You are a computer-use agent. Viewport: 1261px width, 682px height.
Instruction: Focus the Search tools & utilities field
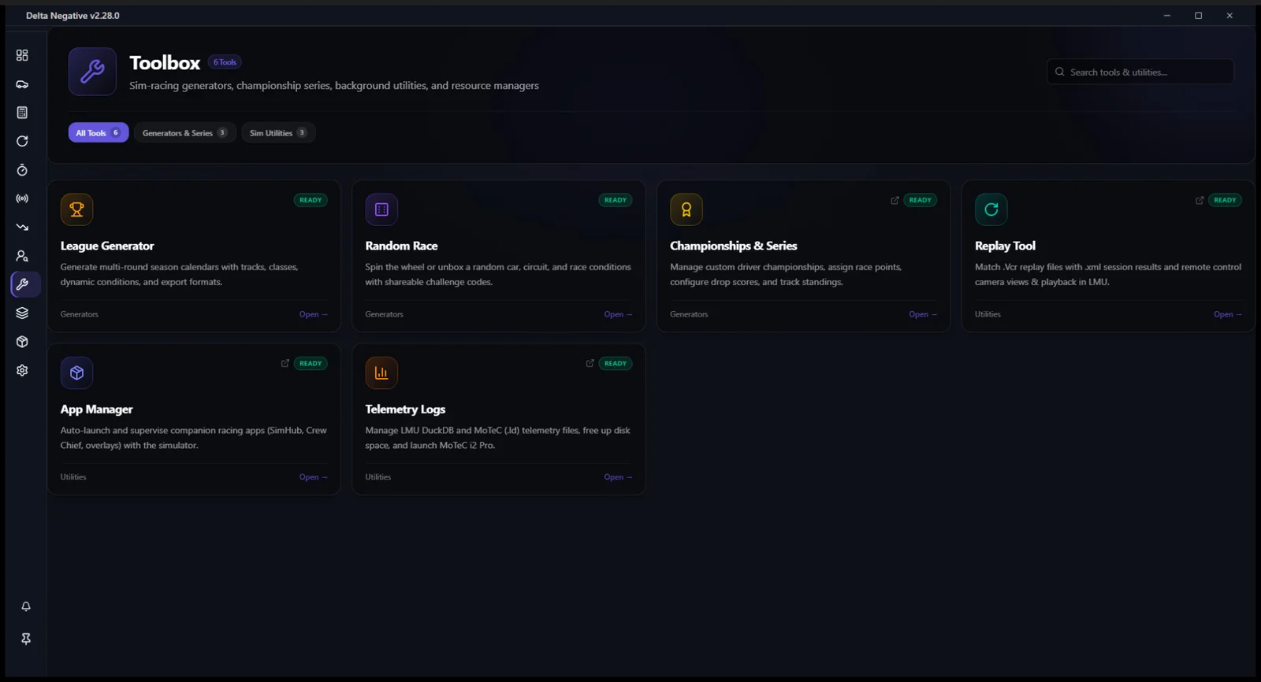coord(1140,72)
